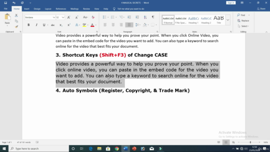The image size is (270, 152).
Task: Switch to the Insert tab
Action: (x=27, y=9)
